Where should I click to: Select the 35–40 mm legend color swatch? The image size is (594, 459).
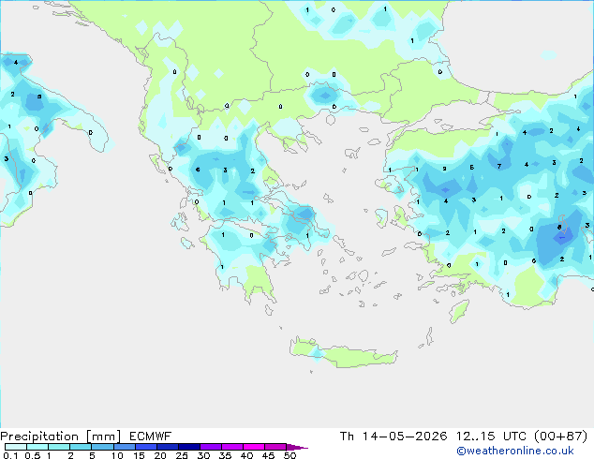point(232,447)
